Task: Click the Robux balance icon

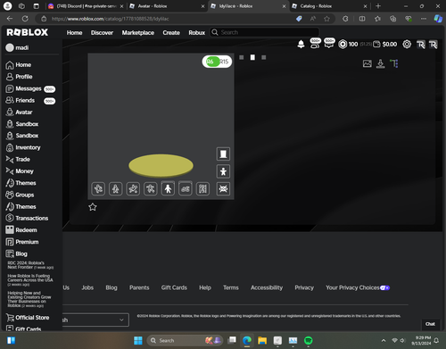Action: (x=343, y=45)
